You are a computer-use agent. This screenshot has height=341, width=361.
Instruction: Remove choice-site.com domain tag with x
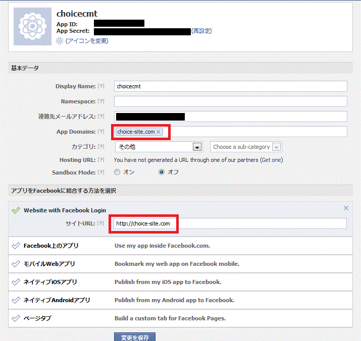tap(158, 132)
